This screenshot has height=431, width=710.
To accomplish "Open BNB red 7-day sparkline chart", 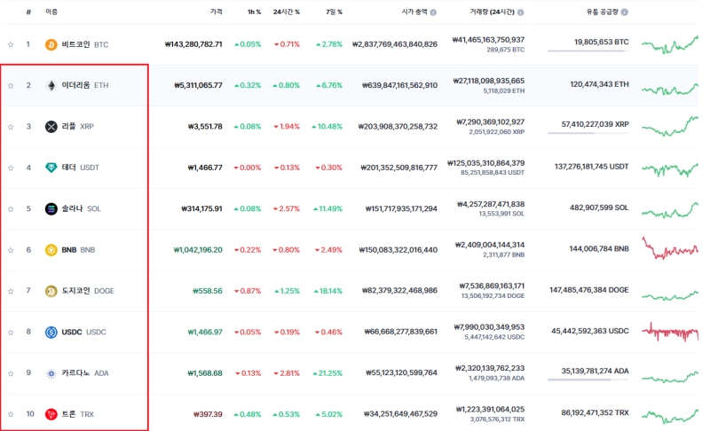I will click(670, 248).
